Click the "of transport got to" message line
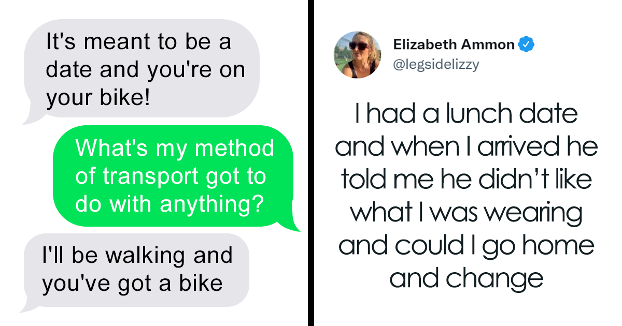 coord(171,176)
